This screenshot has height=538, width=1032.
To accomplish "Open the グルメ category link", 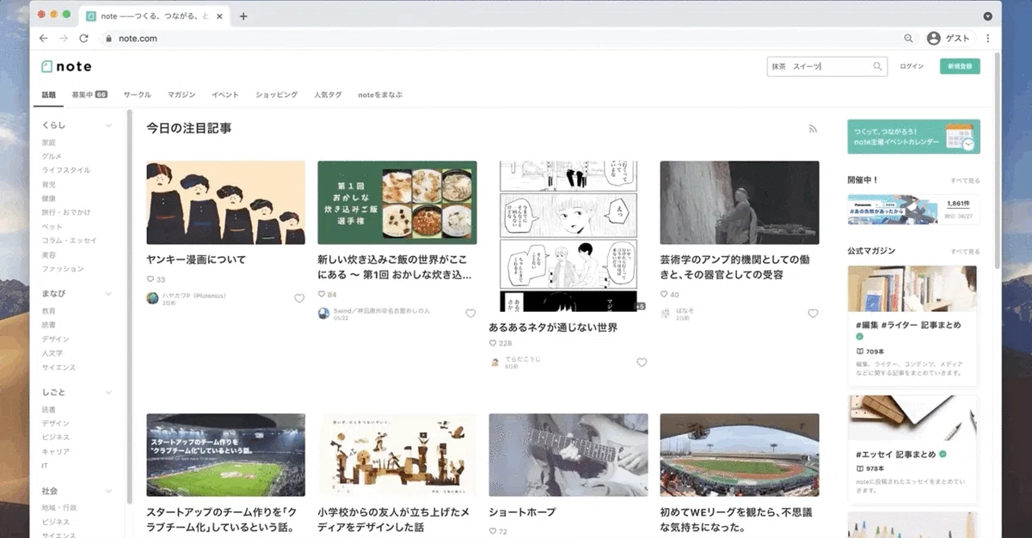I will click(52, 156).
